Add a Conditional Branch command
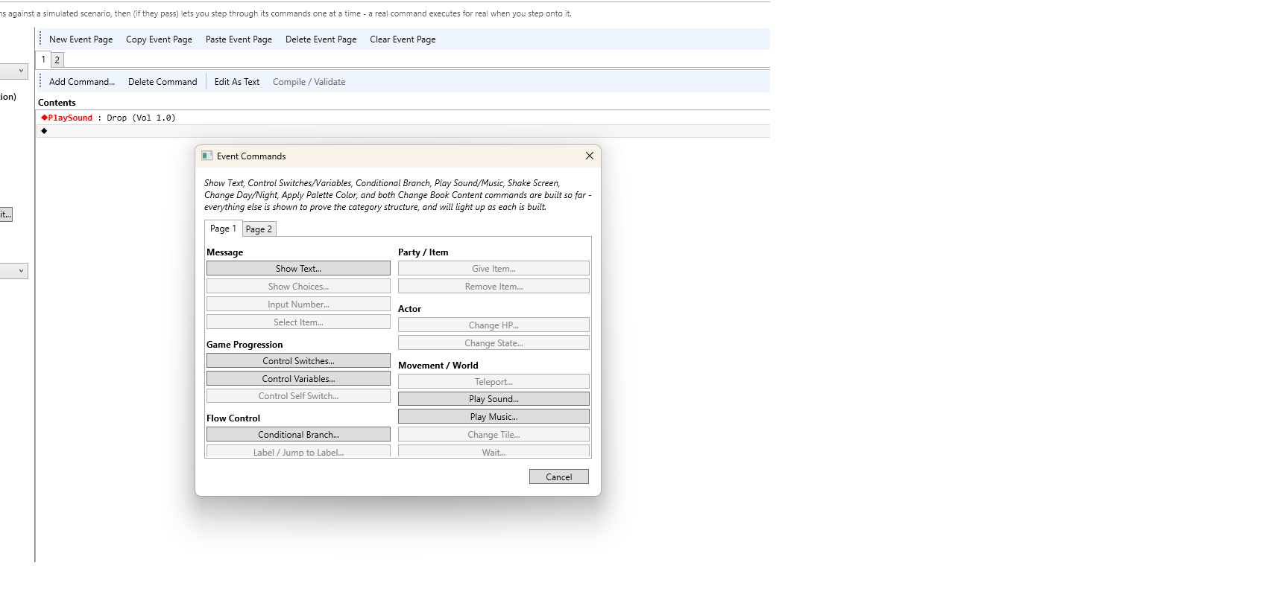This screenshot has width=1277, height=612. click(298, 434)
